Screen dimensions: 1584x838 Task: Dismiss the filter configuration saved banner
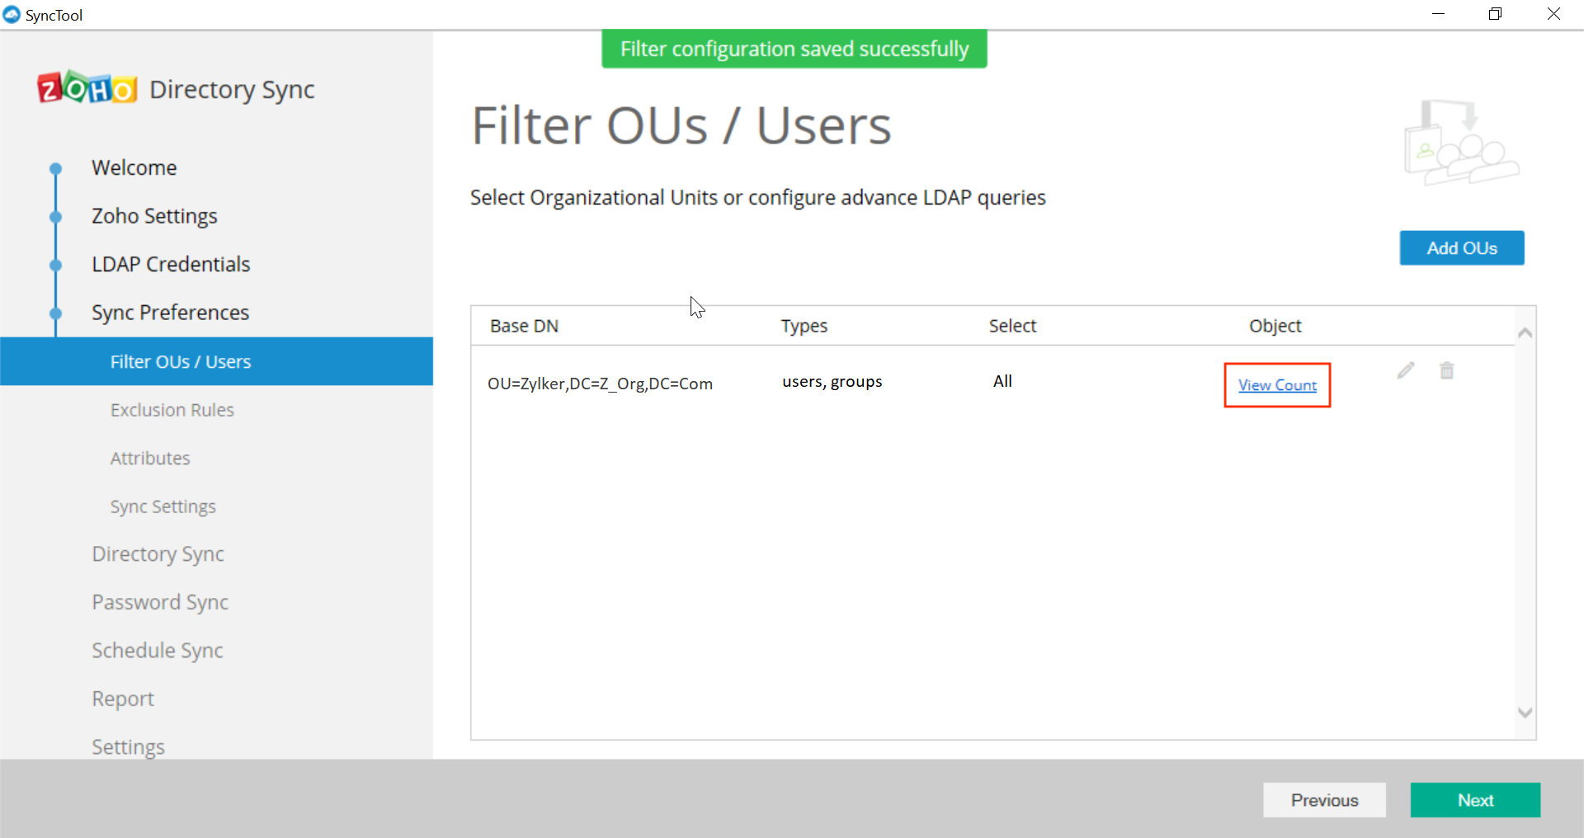(794, 49)
